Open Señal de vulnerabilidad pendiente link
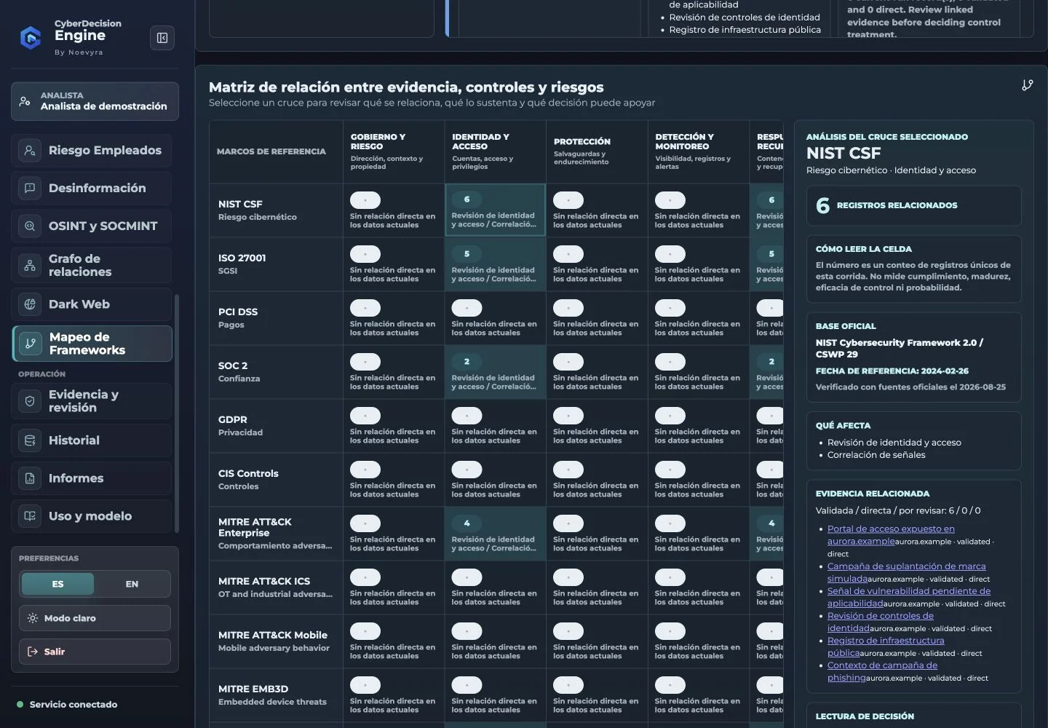The width and height of the screenshot is (1048, 728). point(908,597)
